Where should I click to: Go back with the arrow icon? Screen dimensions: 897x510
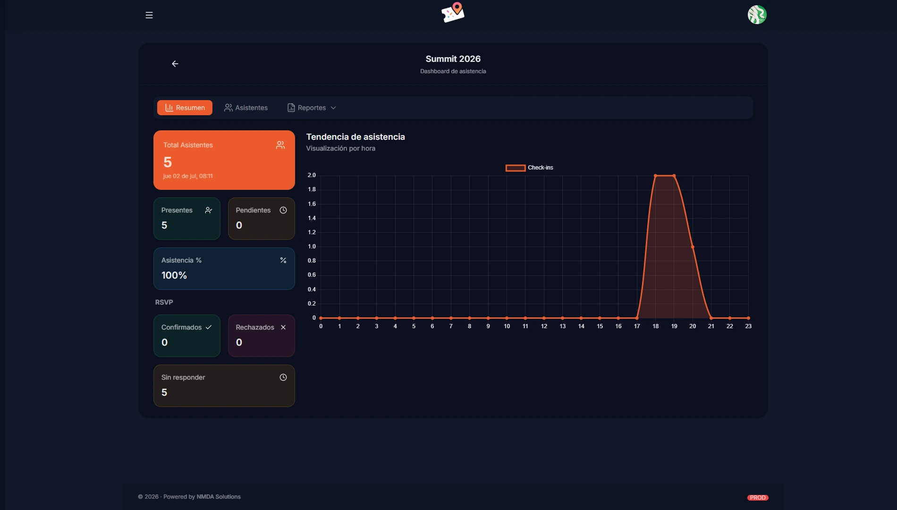[x=175, y=64]
